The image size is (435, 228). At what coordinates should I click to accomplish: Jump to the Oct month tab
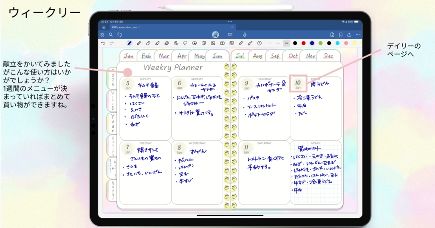tap(293, 56)
